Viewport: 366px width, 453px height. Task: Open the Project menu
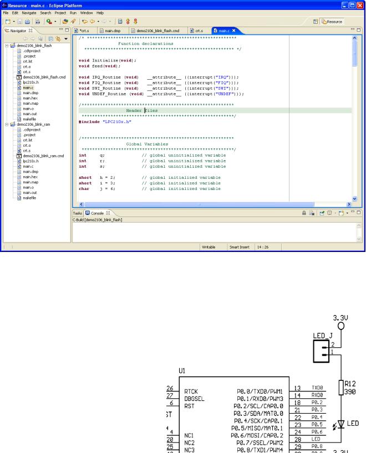tap(60, 13)
